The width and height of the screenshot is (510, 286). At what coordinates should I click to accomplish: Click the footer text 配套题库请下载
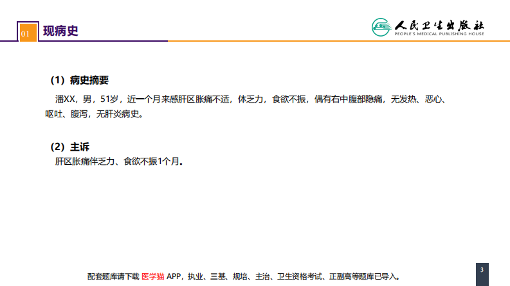point(113,276)
